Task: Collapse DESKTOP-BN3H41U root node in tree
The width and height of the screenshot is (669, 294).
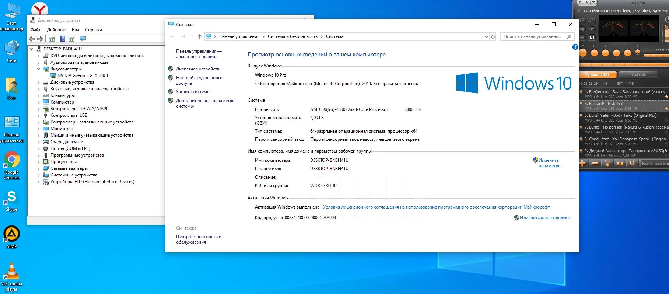Action: coord(31,49)
